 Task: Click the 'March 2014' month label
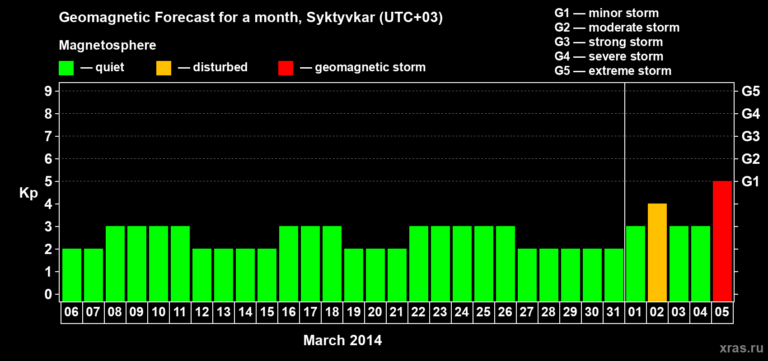pos(342,340)
